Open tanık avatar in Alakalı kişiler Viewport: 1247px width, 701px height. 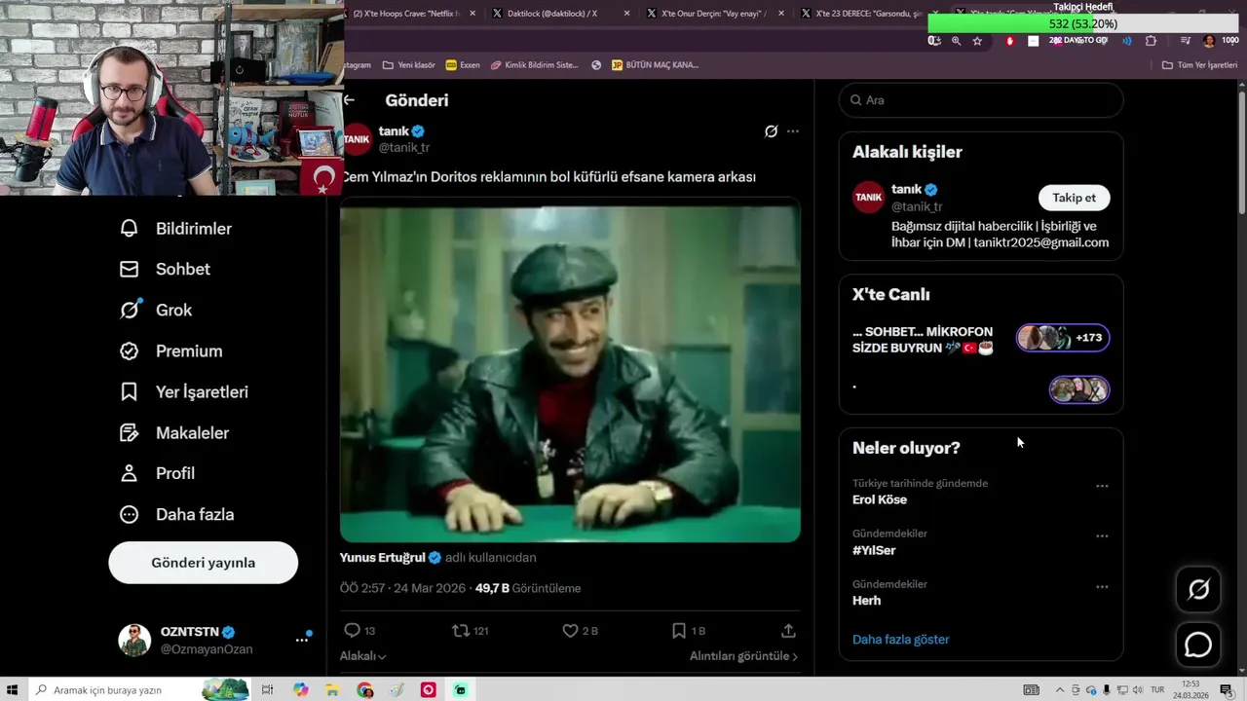click(x=868, y=197)
